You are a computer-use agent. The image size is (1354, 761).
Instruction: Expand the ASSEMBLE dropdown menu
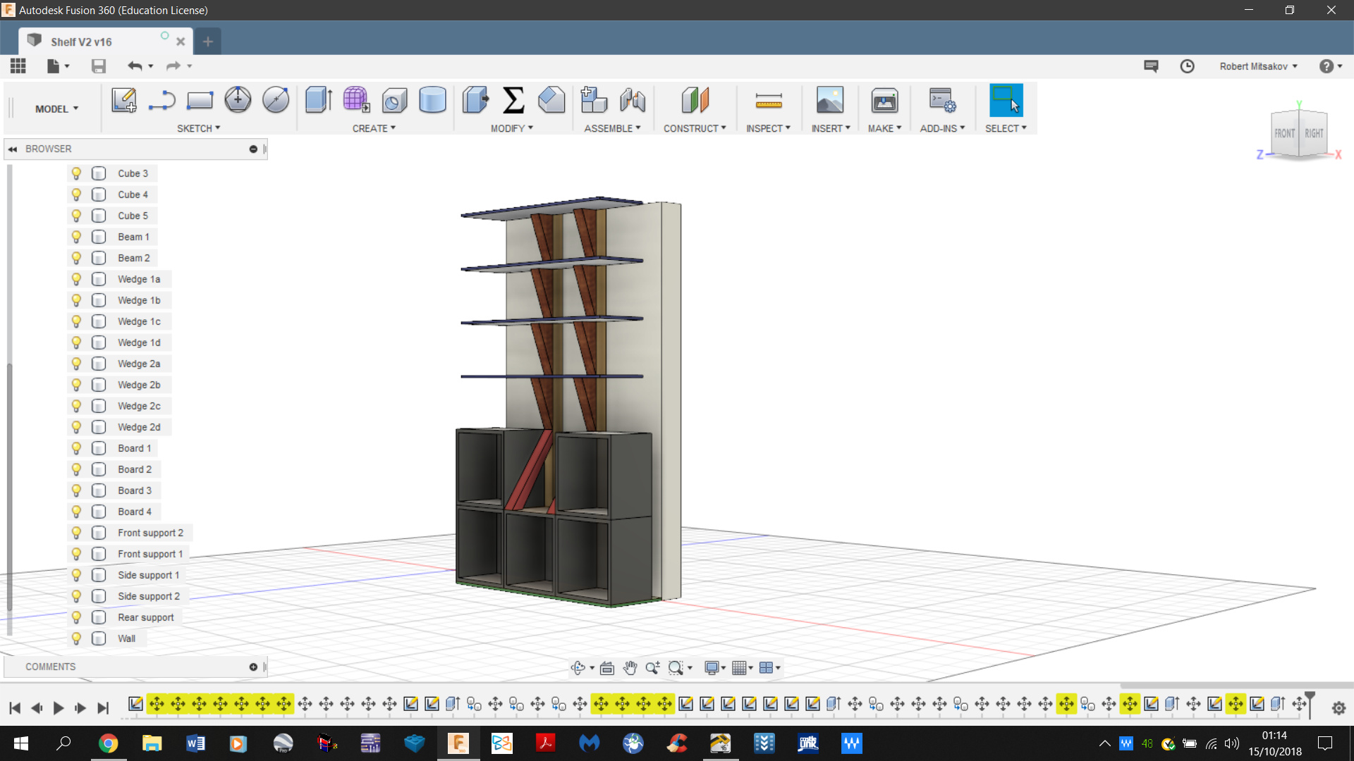(612, 128)
